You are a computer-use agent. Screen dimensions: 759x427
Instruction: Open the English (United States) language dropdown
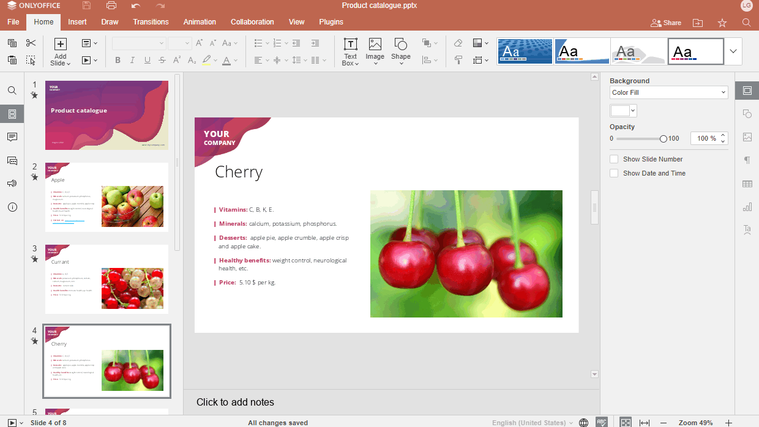tap(533, 423)
